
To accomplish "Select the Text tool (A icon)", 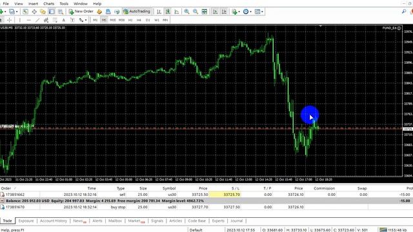I will [63, 20].
